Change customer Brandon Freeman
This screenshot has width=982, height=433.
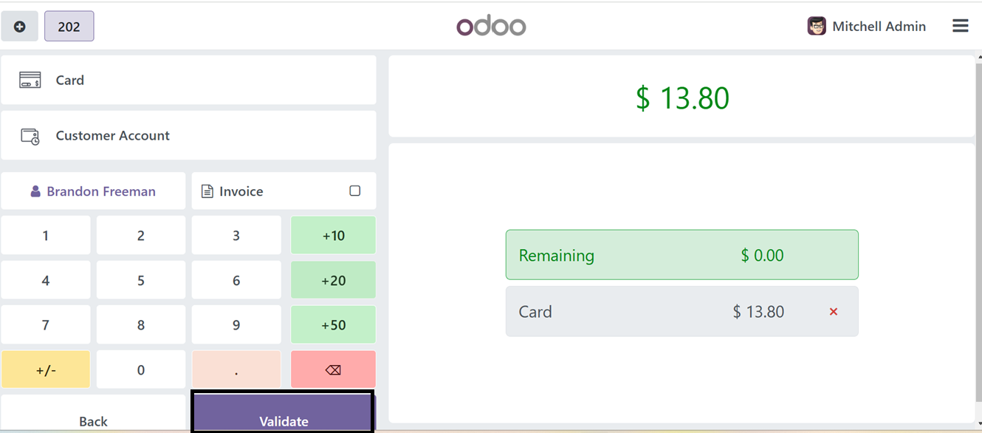(93, 191)
